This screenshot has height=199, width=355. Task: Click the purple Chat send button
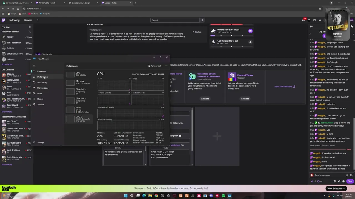click(350, 182)
